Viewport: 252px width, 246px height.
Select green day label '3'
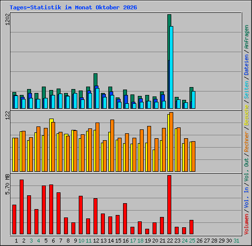point(31,241)
